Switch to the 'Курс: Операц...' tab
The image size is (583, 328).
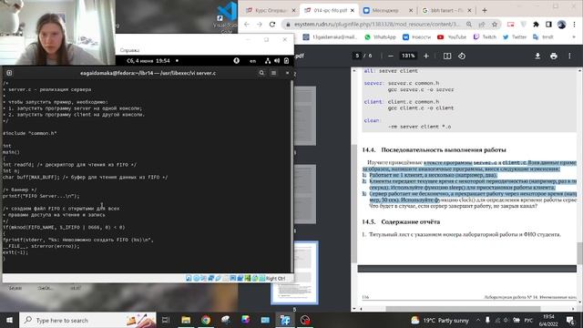tap(271, 10)
